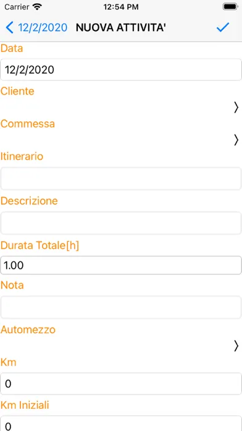Select the Data field showing 12/2/2020

click(121, 70)
